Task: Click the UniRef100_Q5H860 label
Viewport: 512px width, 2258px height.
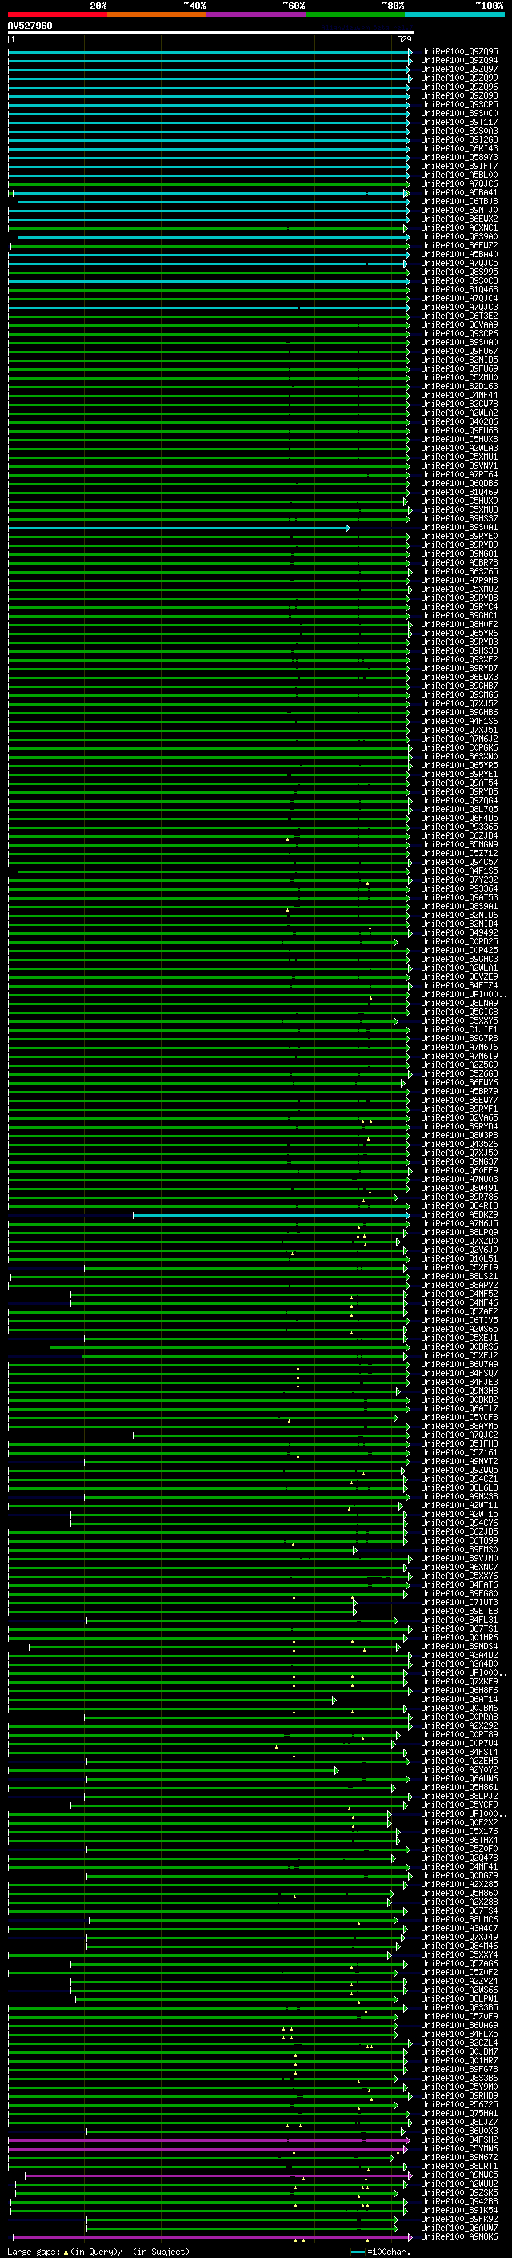Action: pyautogui.click(x=459, y=1893)
